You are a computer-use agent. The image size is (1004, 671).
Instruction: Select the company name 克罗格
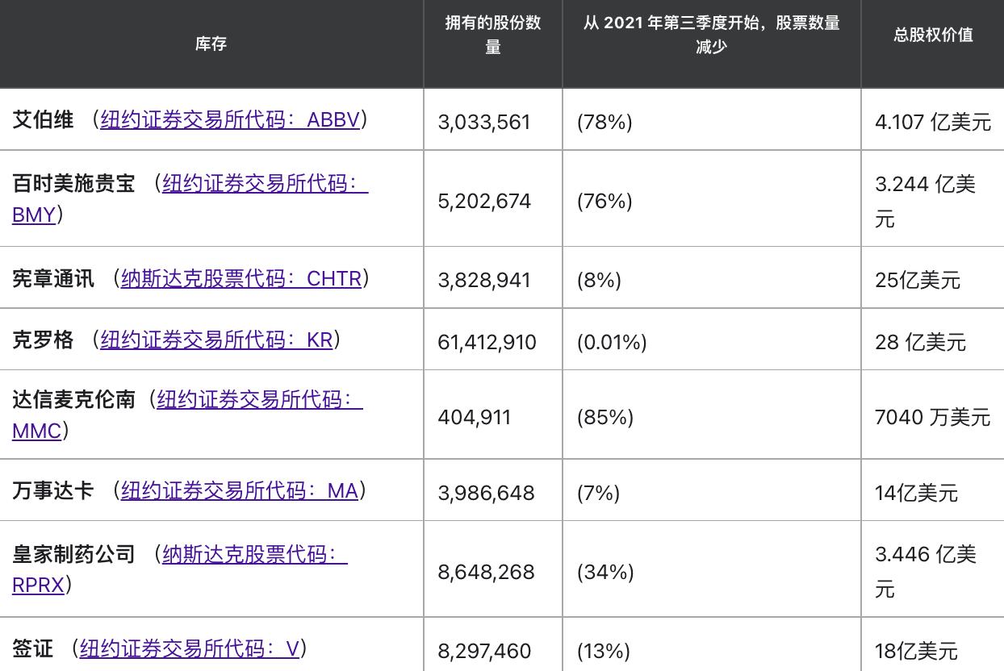(43, 340)
